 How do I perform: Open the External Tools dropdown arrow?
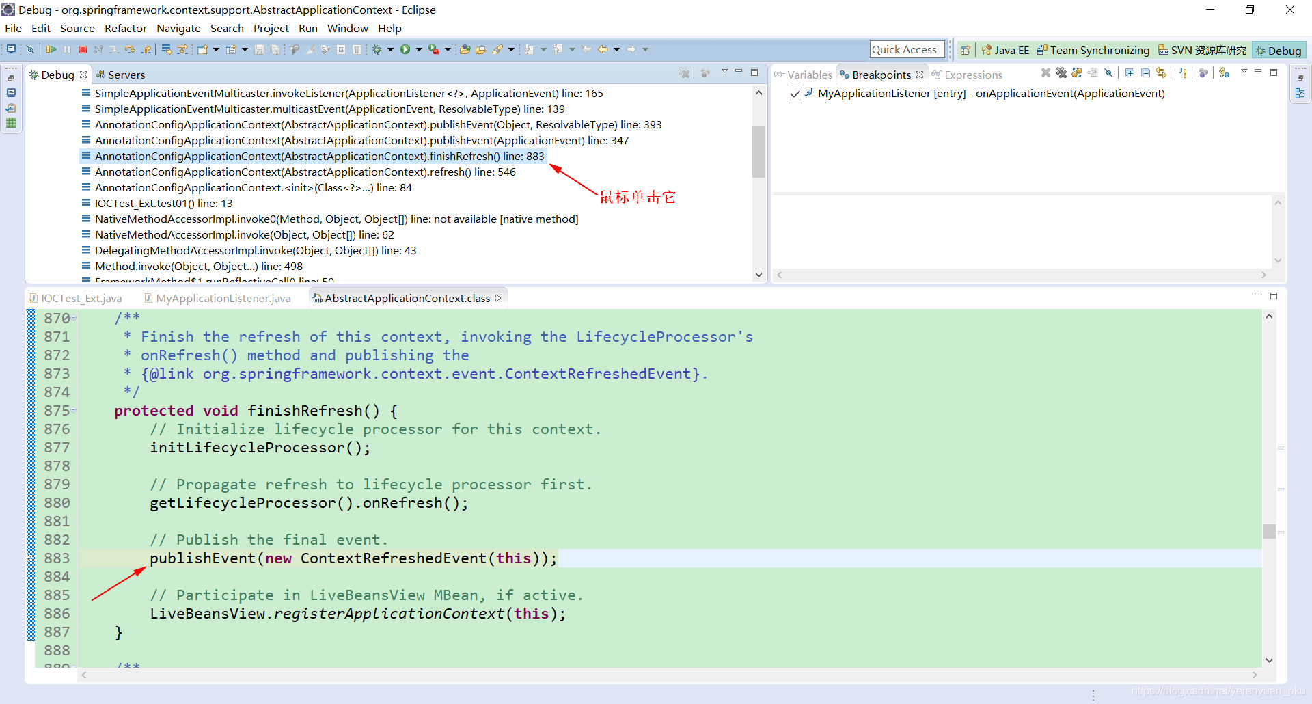coord(448,49)
